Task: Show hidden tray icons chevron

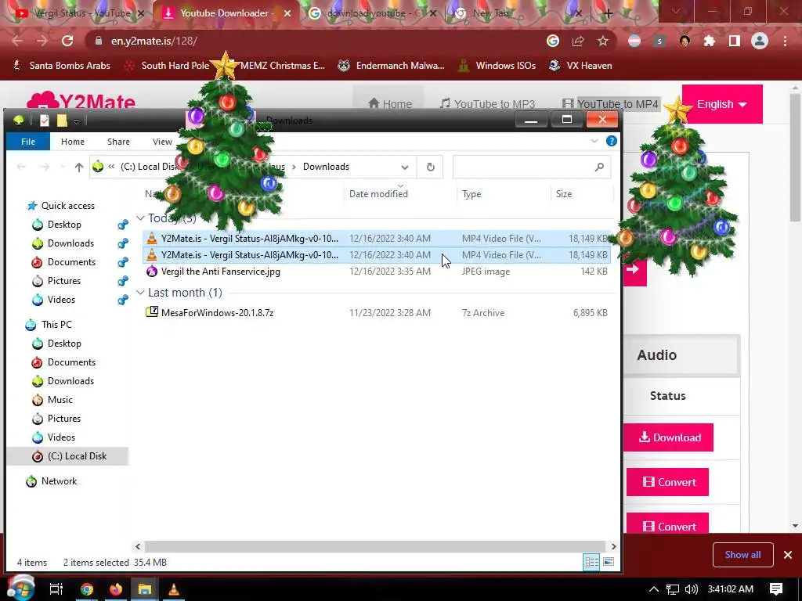Action: tap(654, 589)
